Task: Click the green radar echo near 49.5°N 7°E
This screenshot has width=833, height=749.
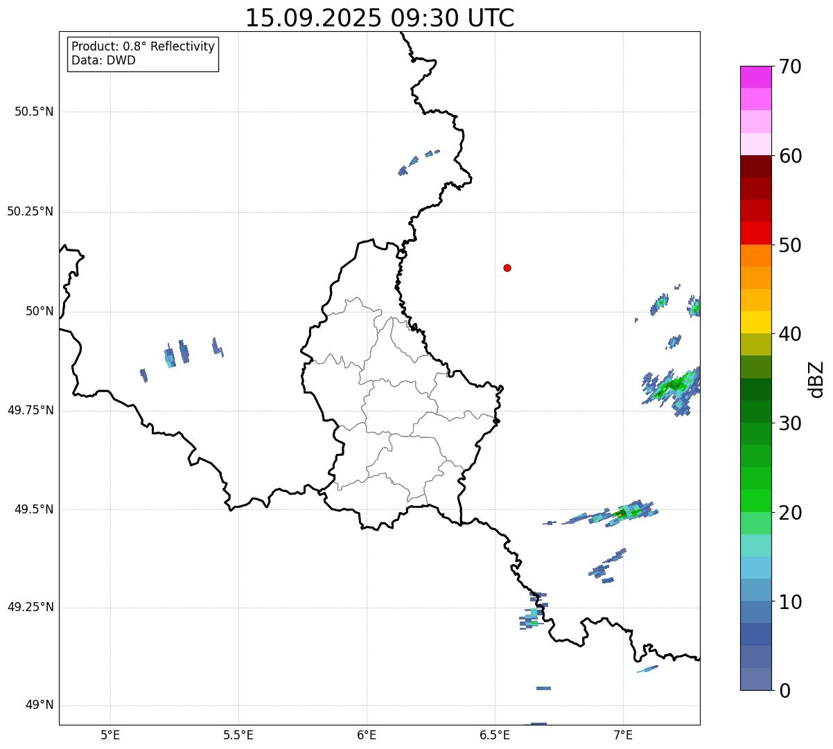Action: coord(624,513)
